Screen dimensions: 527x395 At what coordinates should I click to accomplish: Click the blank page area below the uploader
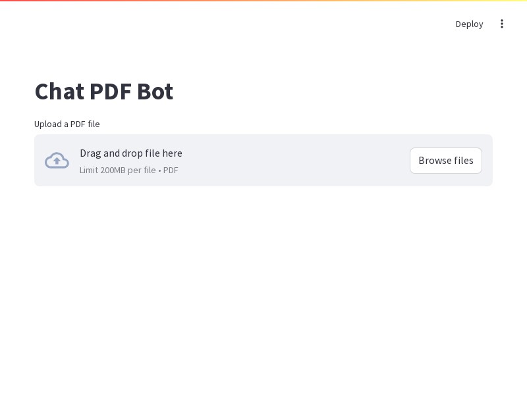[263, 286]
